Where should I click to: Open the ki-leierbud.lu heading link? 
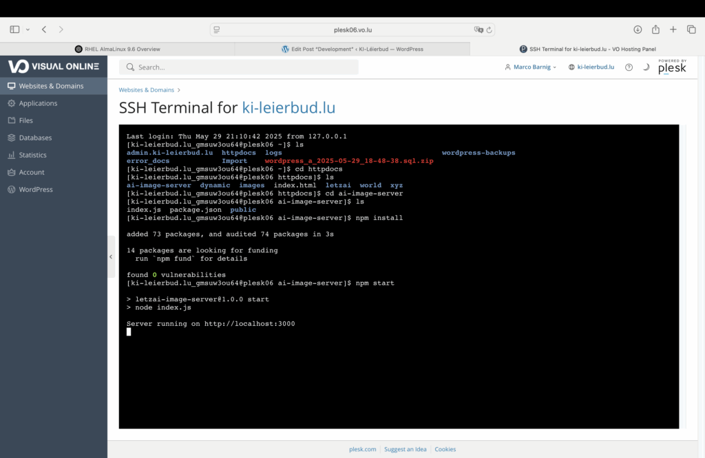(288, 108)
